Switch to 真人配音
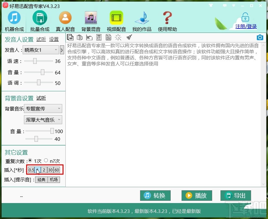The image size is (268, 219). click(65, 21)
